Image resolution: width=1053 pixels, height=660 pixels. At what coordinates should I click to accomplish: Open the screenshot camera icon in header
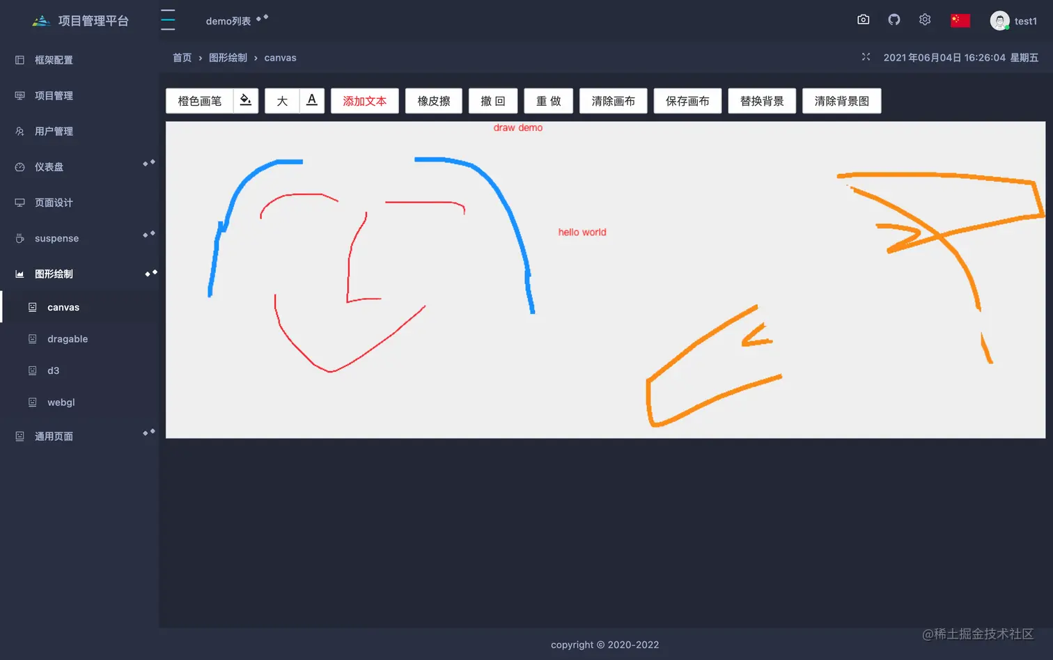tap(864, 19)
